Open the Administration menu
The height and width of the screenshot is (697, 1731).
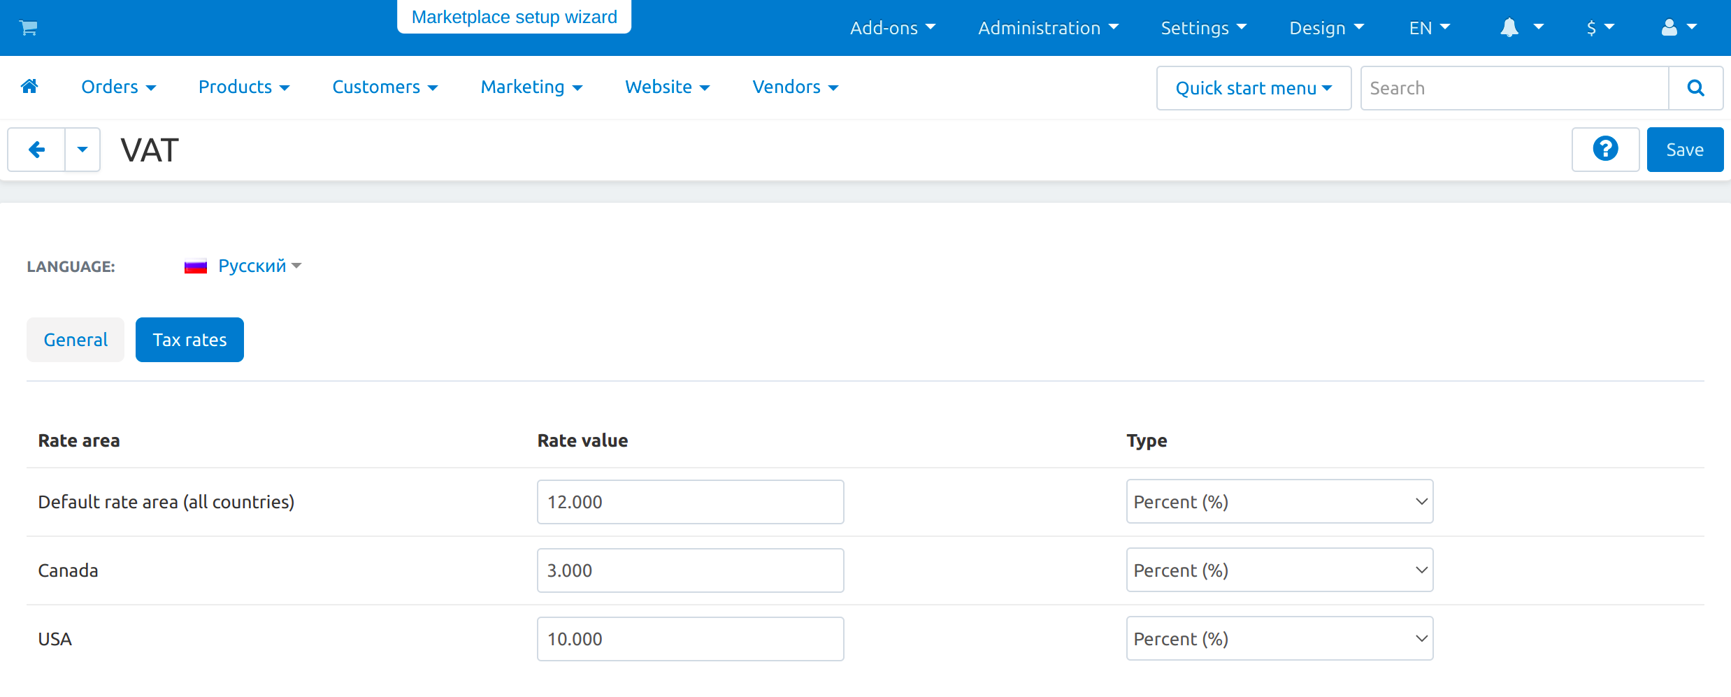pos(1048,28)
